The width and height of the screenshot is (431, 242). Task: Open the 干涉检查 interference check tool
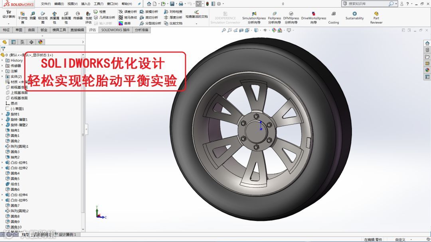click(x=22, y=18)
